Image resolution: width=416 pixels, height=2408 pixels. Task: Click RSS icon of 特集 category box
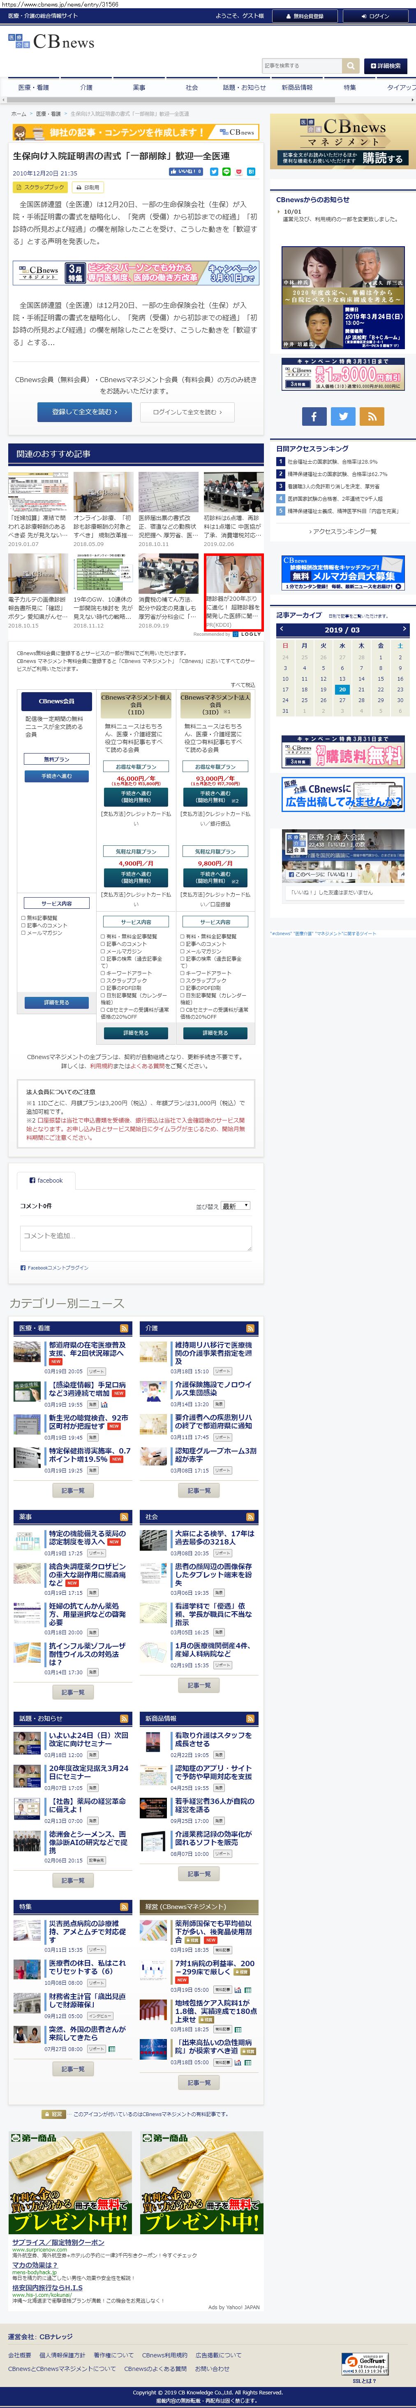click(x=123, y=1907)
